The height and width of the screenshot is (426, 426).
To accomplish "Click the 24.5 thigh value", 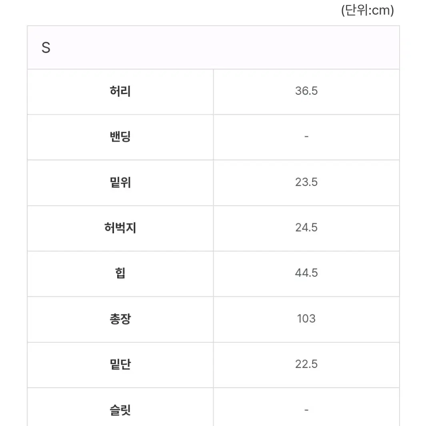I will pos(306,228).
